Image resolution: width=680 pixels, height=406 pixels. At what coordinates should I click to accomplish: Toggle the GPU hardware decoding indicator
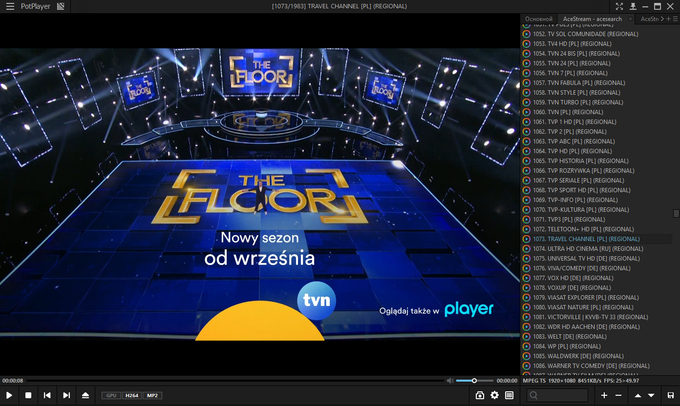[111, 395]
